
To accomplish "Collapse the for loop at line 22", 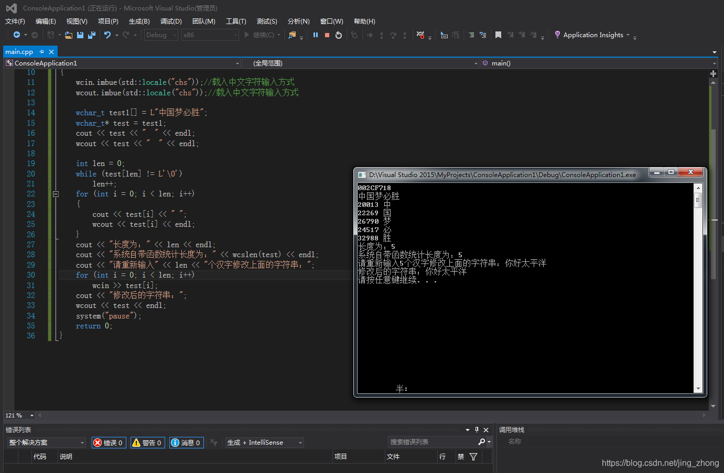I will point(56,194).
